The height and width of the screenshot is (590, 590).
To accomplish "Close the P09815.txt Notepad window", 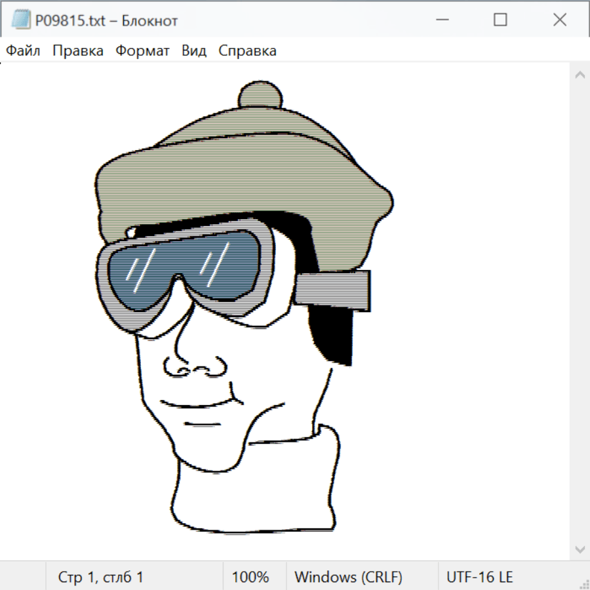I will point(559,20).
